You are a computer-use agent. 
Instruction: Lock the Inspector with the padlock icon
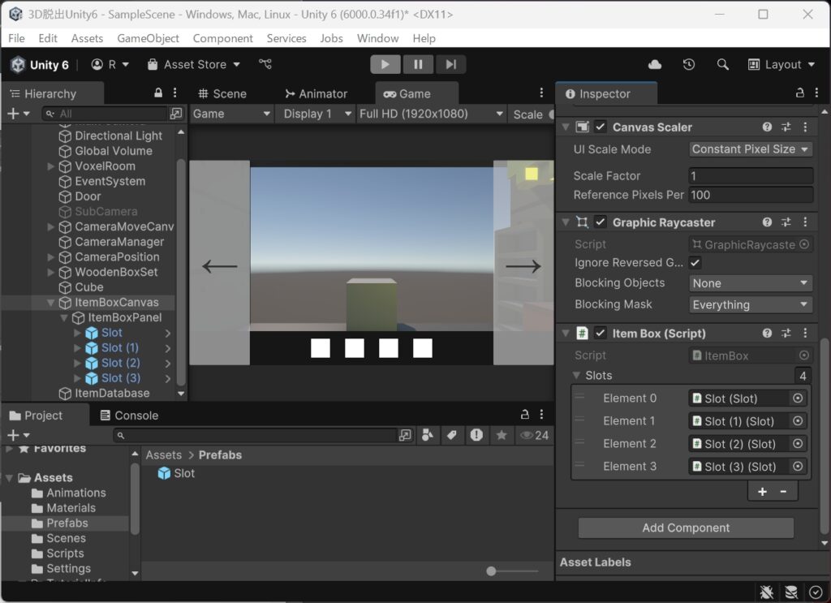(x=799, y=93)
